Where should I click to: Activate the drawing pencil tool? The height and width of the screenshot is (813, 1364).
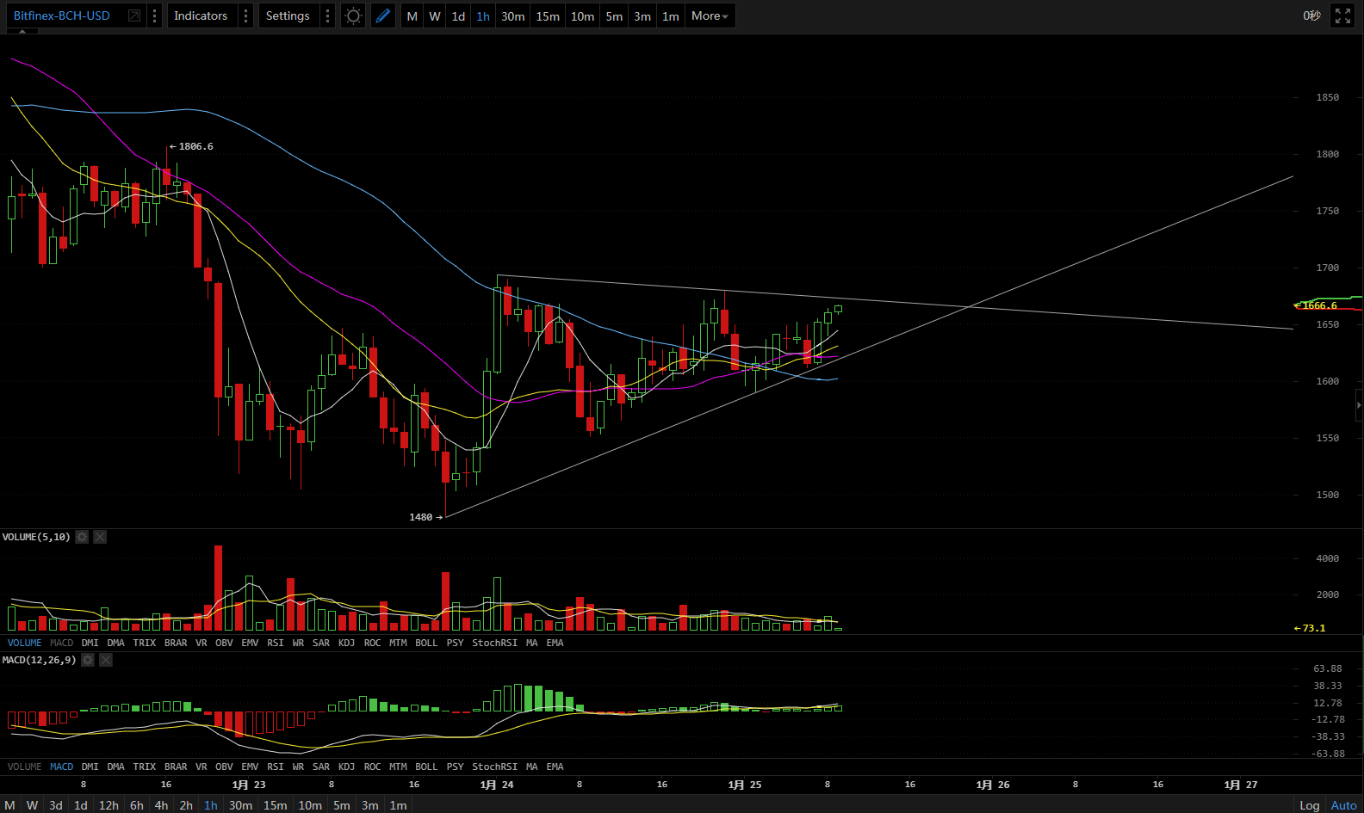click(x=383, y=15)
